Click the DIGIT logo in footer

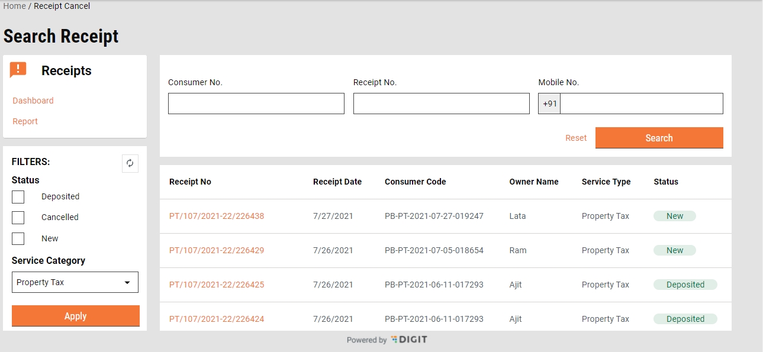(409, 340)
